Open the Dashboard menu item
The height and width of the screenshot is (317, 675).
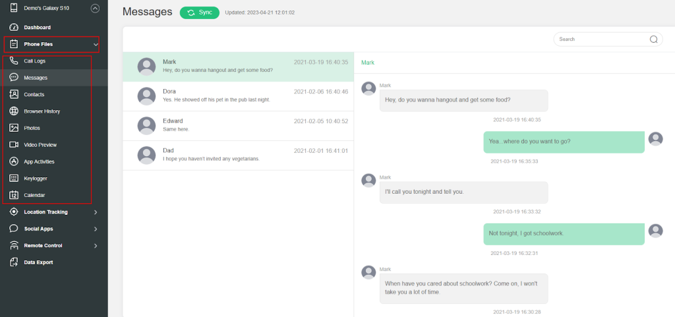coord(37,28)
